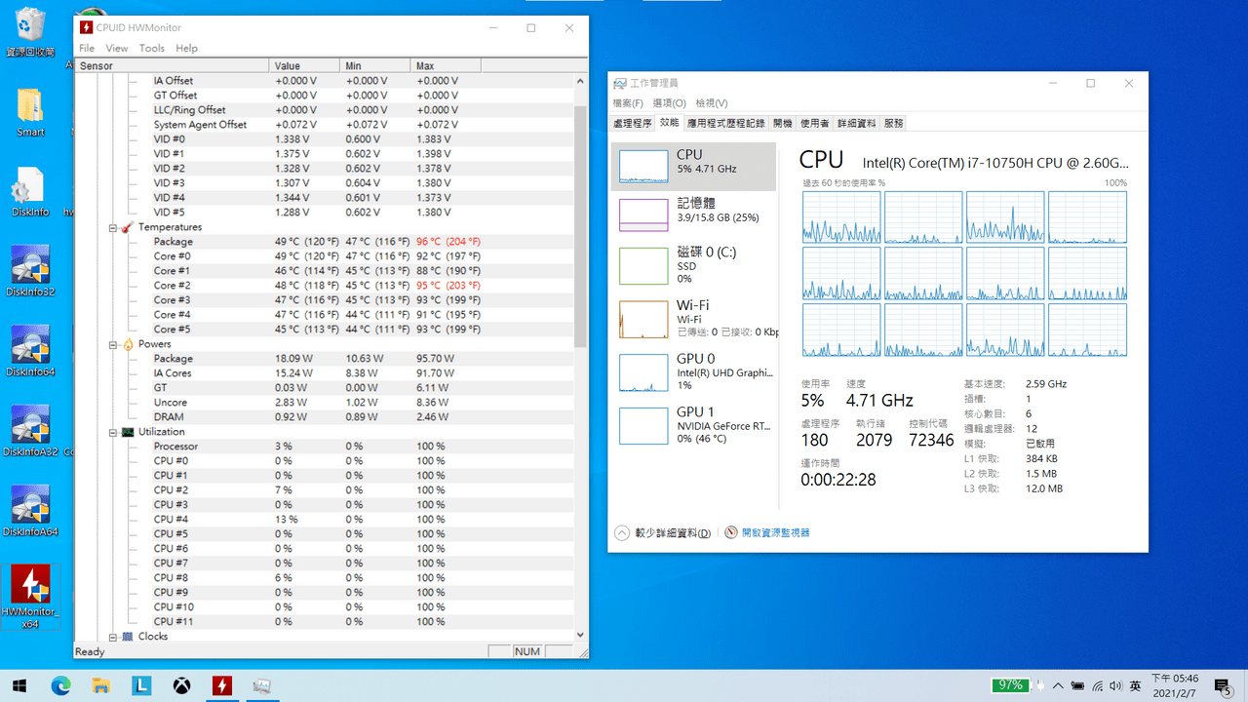1248x702 pixels.
Task: Select CPU in Task Manager sidebar
Action: coord(694,167)
